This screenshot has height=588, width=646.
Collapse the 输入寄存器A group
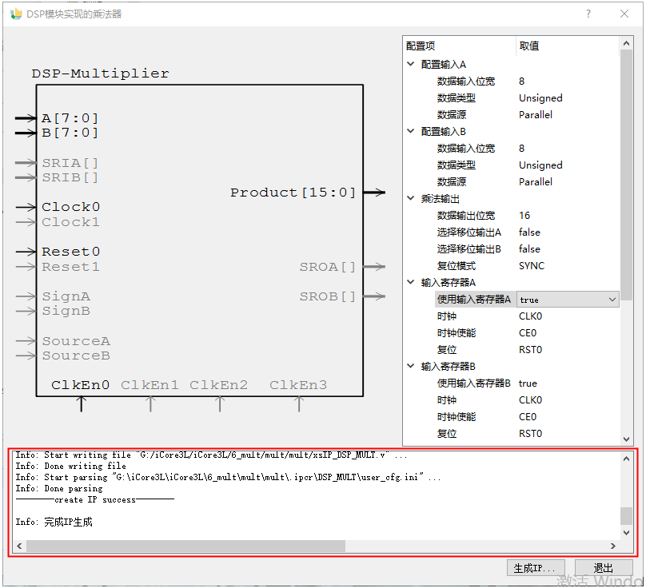coord(411,282)
